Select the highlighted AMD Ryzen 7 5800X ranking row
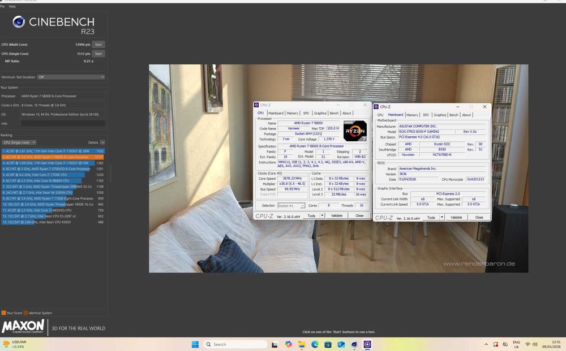 click(53, 157)
